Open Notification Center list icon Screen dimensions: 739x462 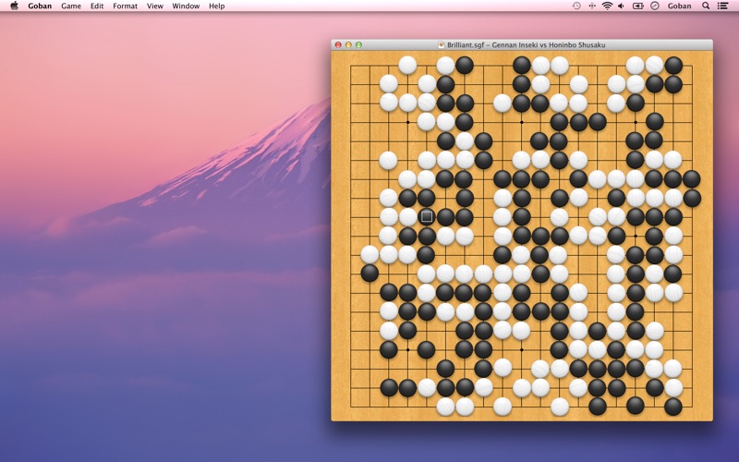coord(722,6)
